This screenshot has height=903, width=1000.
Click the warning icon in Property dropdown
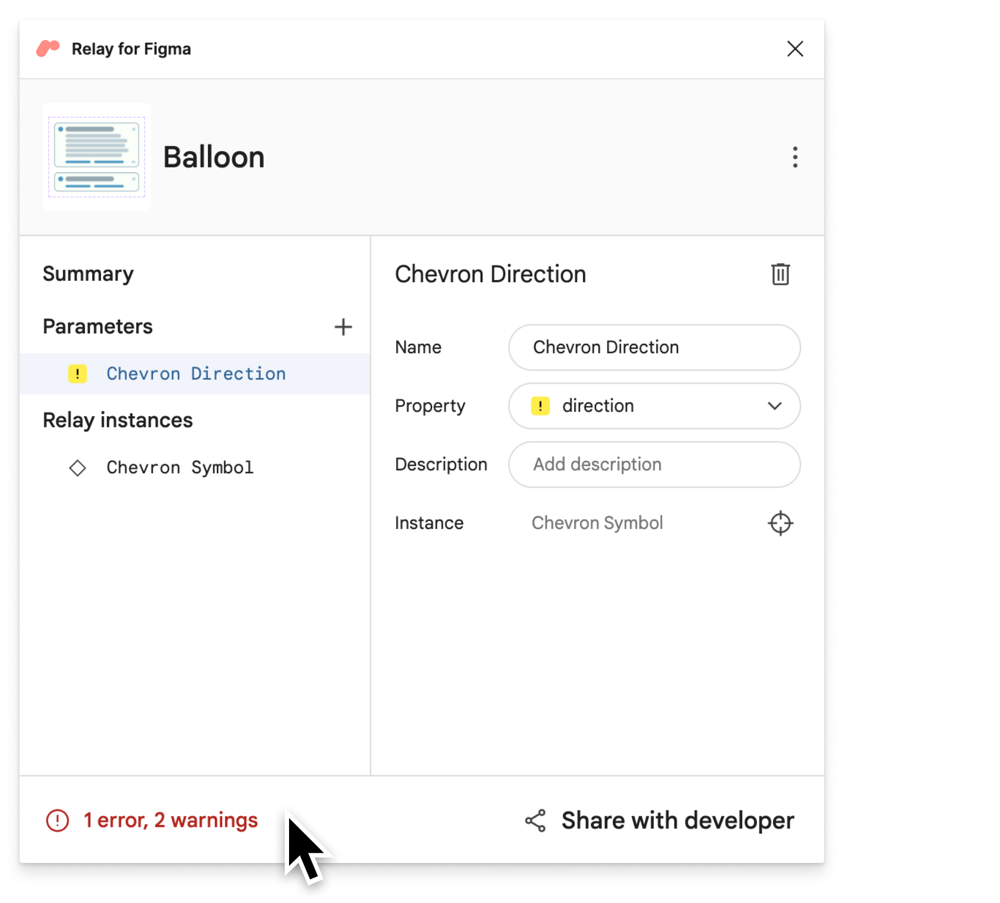(539, 406)
